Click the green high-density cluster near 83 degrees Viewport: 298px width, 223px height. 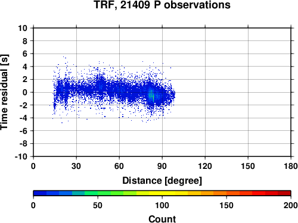152,96
